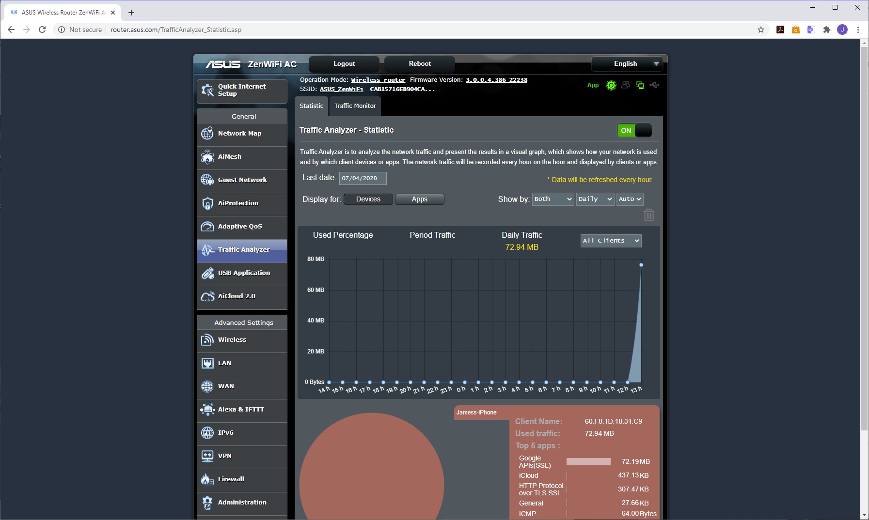
Task: Click the AiCloud 2.0 cloud icon
Action: coord(207,296)
